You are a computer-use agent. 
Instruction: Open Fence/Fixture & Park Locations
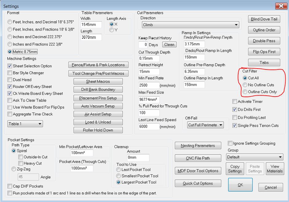coord(98,65)
